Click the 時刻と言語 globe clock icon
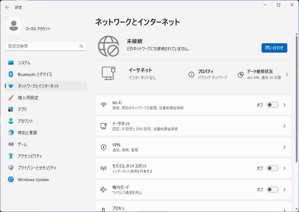 11,133
